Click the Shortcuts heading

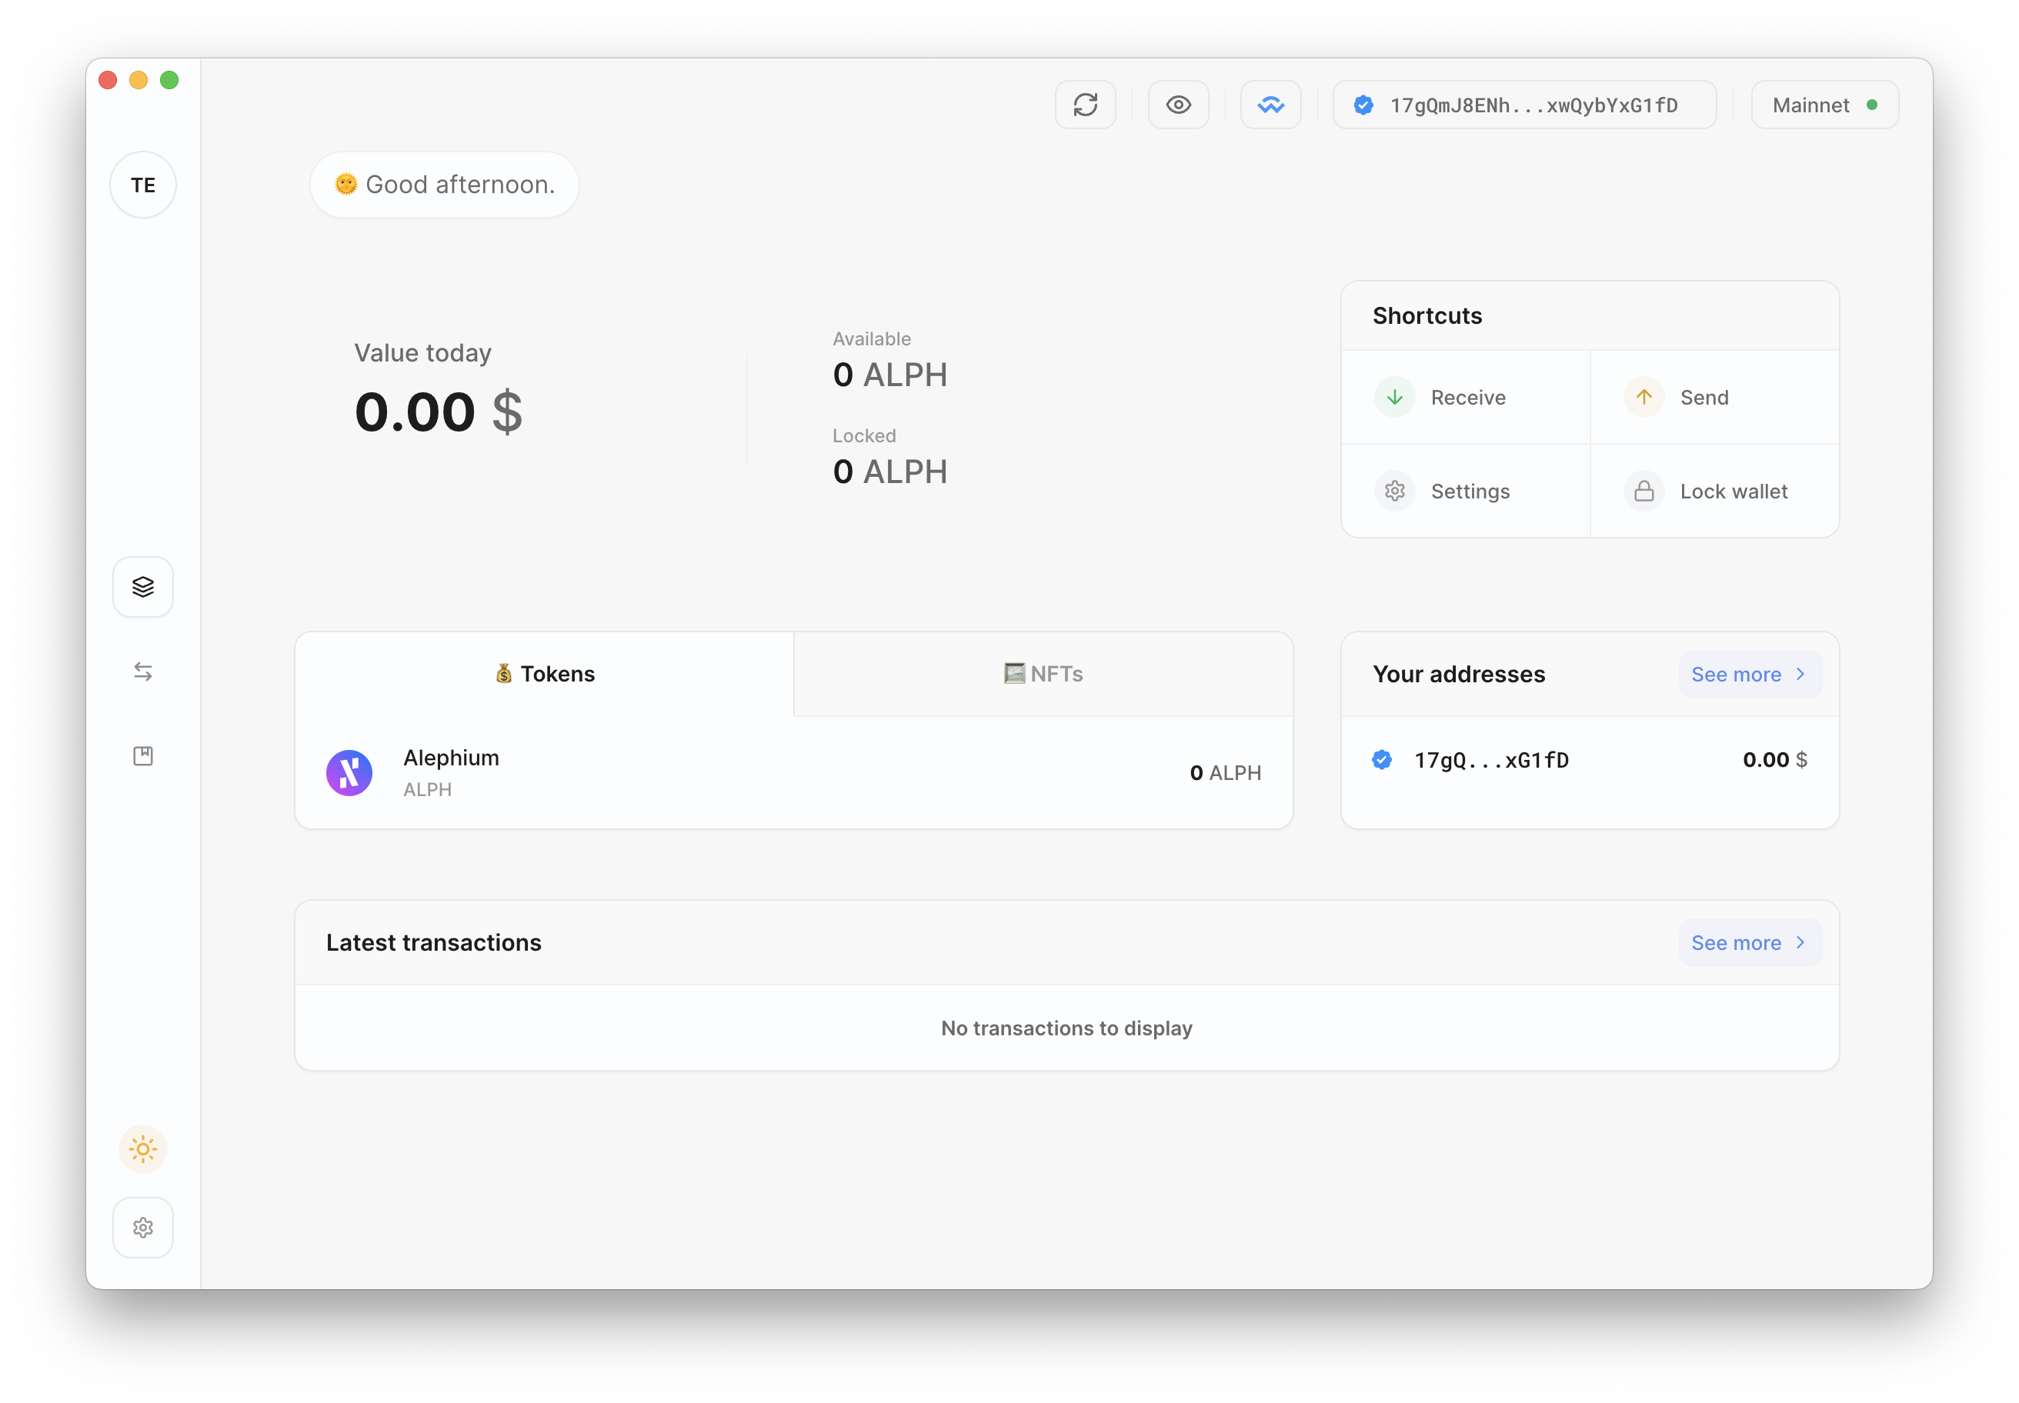point(1427,315)
